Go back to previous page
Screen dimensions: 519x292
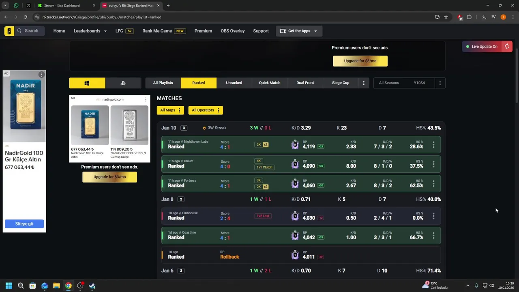(x=6, y=17)
